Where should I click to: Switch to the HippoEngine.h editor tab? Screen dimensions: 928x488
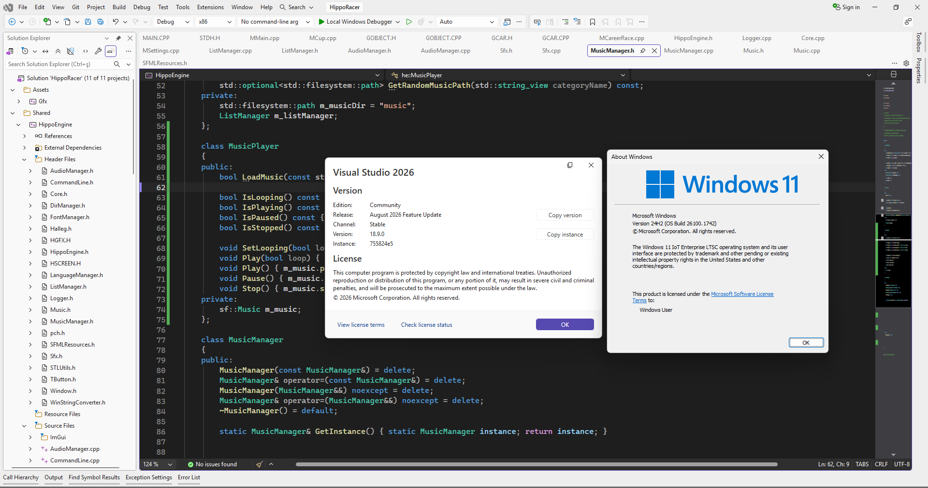pyautogui.click(x=693, y=38)
